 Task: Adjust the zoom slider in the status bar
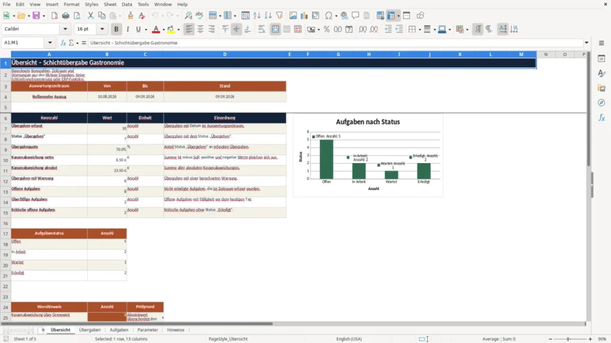tap(568, 339)
